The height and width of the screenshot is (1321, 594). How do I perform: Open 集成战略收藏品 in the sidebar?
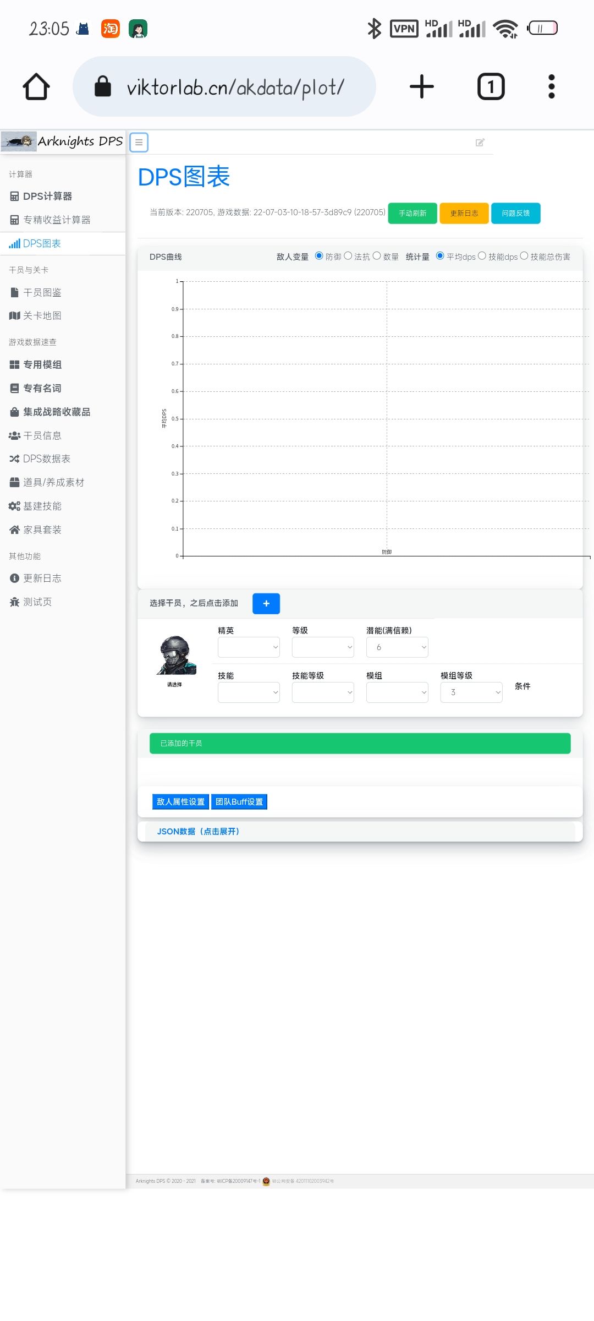click(x=63, y=412)
